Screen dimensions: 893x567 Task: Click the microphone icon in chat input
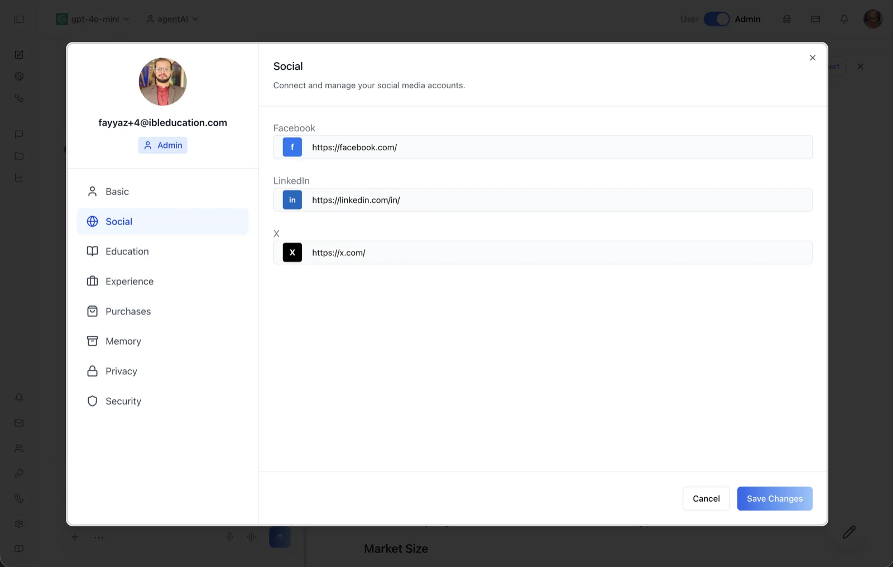pos(229,537)
